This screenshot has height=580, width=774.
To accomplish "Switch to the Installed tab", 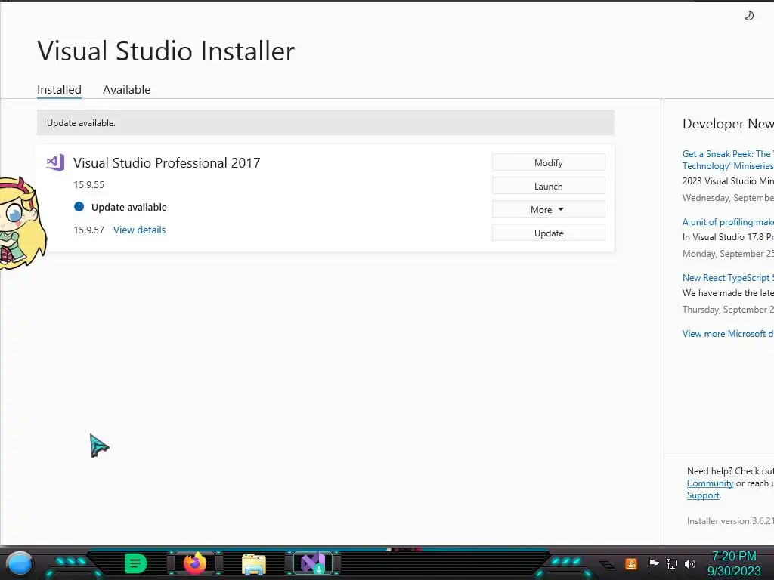I will [59, 89].
